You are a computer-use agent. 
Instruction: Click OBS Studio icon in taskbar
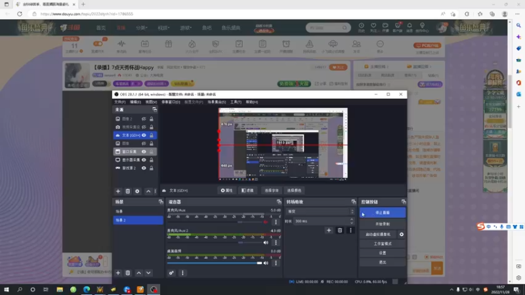(154, 289)
